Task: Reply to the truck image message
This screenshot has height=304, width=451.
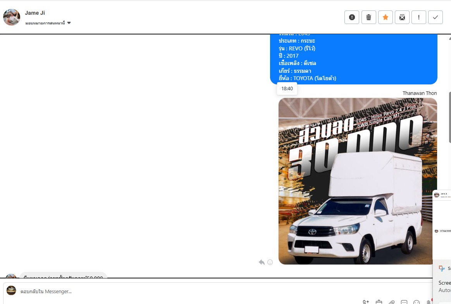Action: pyautogui.click(x=262, y=262)
